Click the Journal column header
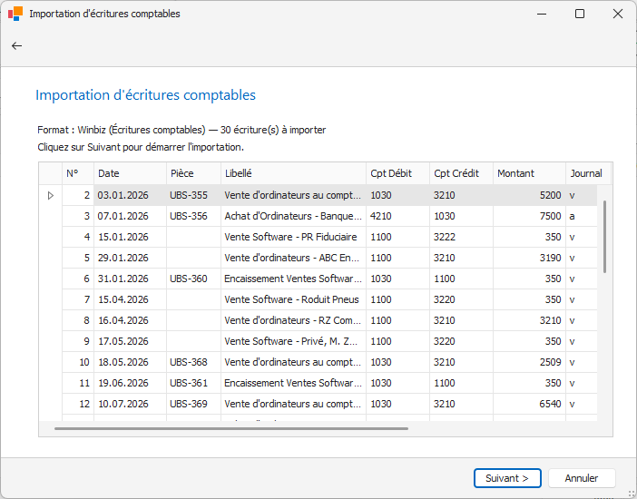This screenshot has width=637, height=499. pyautogui.click(x=586, y=173)
